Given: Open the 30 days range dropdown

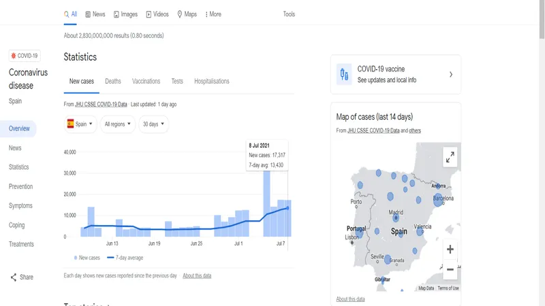Looking at the screenshot, I should pyautogui.click(x=153, y=124).
